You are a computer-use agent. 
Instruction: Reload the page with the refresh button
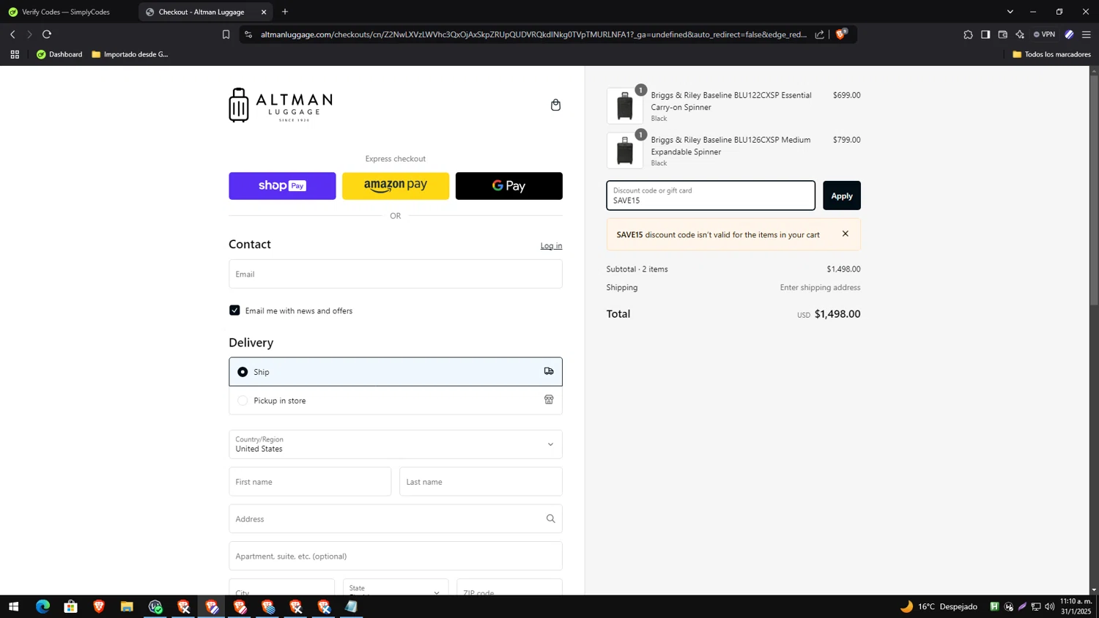[x=47, y=34]
